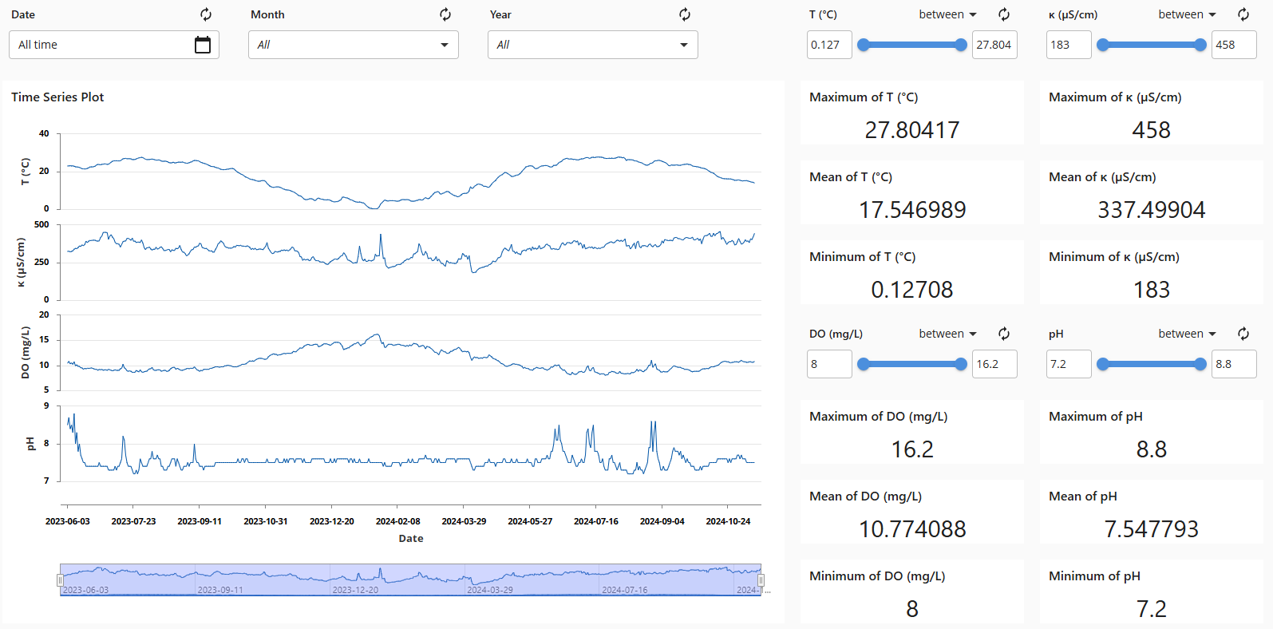Click the T (°C) slider right handle
The height and width of the screenshot is (629, 1273).
point(961,45)
